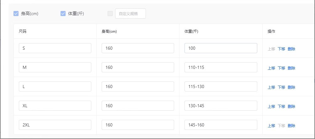
Task: Delete the 2XL size row
Action: [291, 126]
